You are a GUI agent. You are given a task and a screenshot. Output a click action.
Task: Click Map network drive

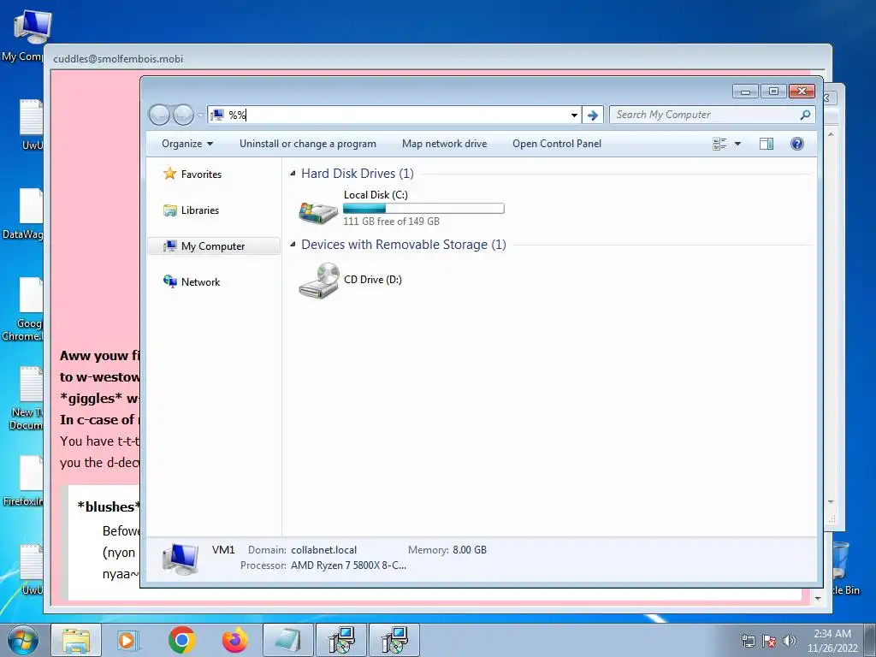(x=445, y=144)
